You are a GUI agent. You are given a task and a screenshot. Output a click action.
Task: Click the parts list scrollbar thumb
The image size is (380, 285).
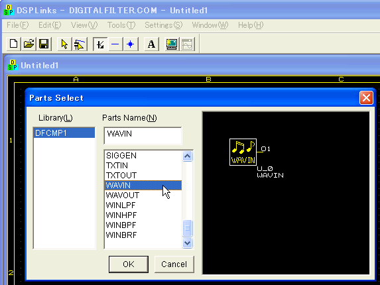187,228
